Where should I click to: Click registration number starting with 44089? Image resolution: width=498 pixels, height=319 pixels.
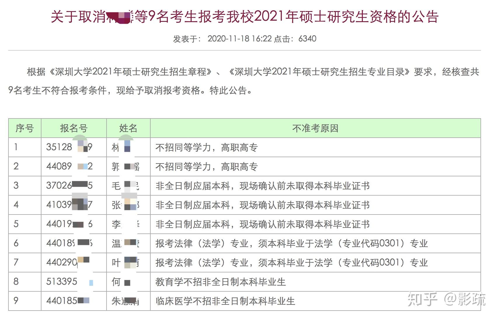click(x=69, y=166)
